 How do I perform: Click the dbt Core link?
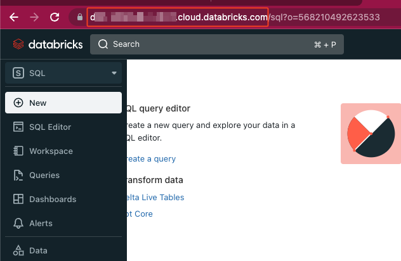pos(140,213)
